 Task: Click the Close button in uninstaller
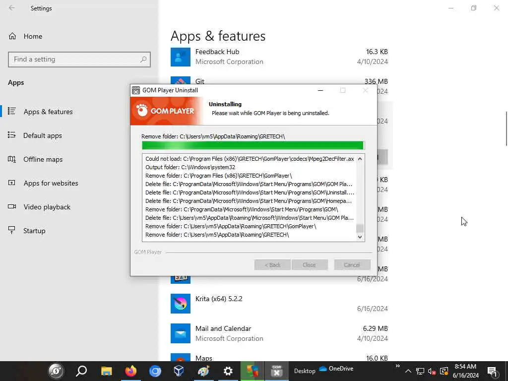click(x=310, y=265)
